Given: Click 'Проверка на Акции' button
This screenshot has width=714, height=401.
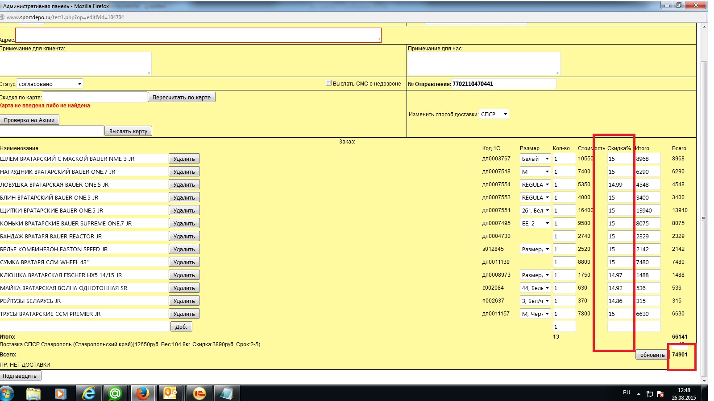Looking at the screenshot, I should (x=29, y=120).
